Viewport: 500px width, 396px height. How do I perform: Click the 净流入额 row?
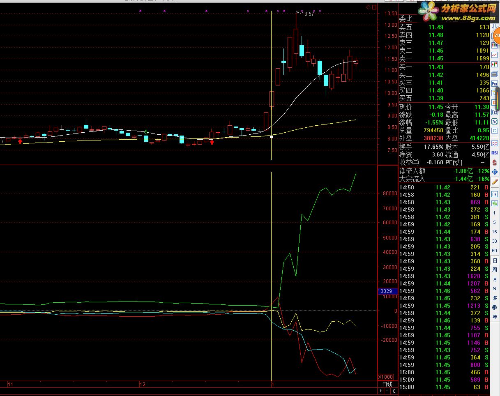point(445,171)
